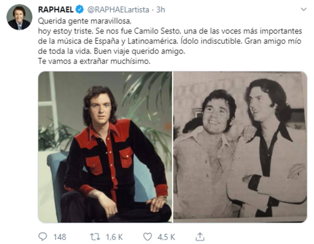314x244 pixels.
Task: Open the RAPHAEL display name link
Action: click(x=56, y=10)
